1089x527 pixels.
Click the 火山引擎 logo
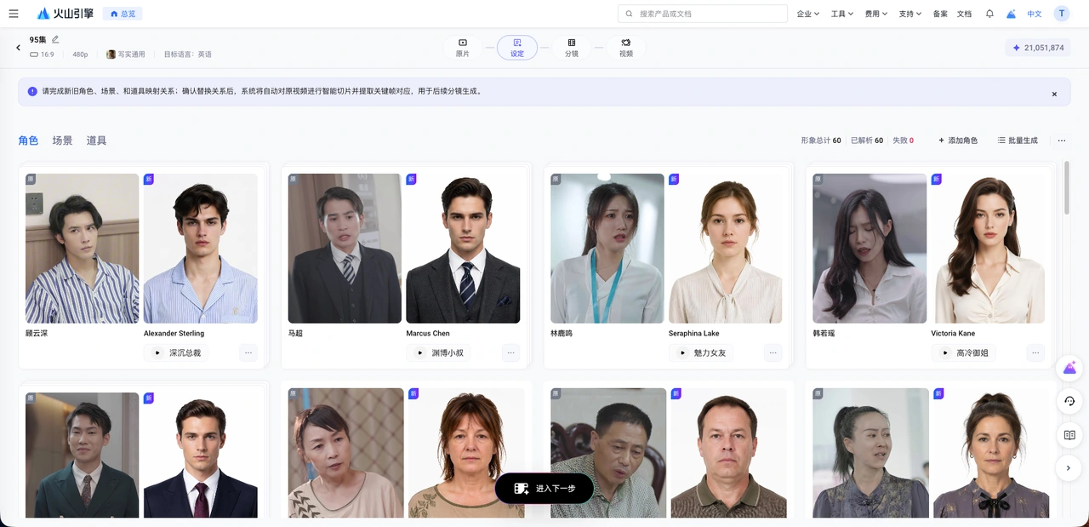pyautogui.click(x=66, y=14)
